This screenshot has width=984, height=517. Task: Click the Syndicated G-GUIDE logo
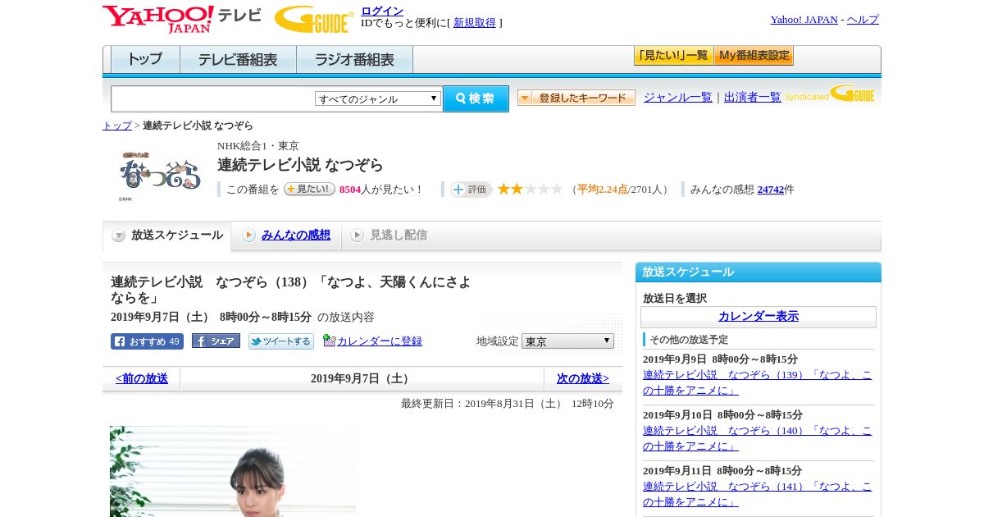click(830, 94)
